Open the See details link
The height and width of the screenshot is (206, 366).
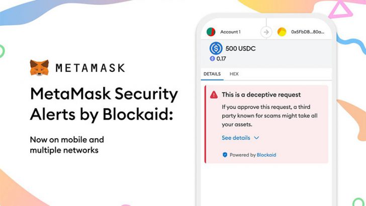pyautogui.click(x=236, y=138)
